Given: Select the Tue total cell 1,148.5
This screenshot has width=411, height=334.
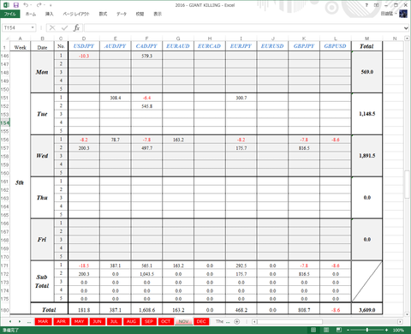Looking at the screenshot, I should [x=367, y=114].
